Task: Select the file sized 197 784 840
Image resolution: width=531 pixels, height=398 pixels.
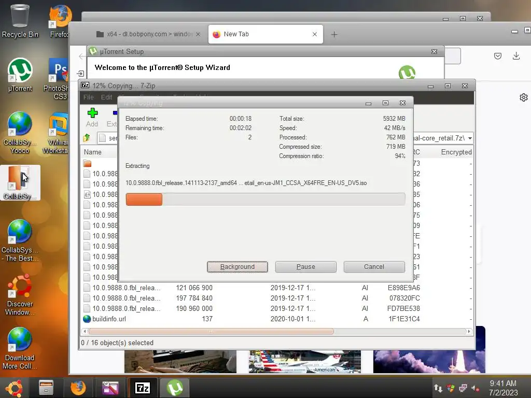Action: (276, 298)
